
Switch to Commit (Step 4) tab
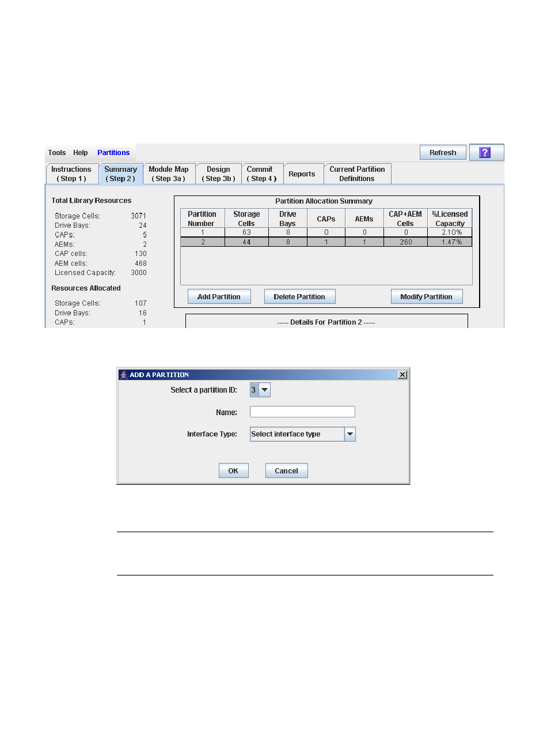click(x=263, y=174)
